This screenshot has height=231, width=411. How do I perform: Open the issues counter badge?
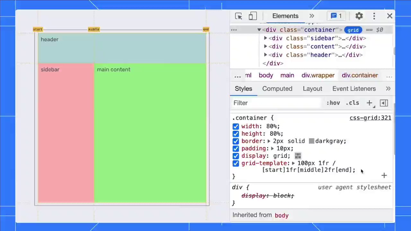tap(336, 16)
